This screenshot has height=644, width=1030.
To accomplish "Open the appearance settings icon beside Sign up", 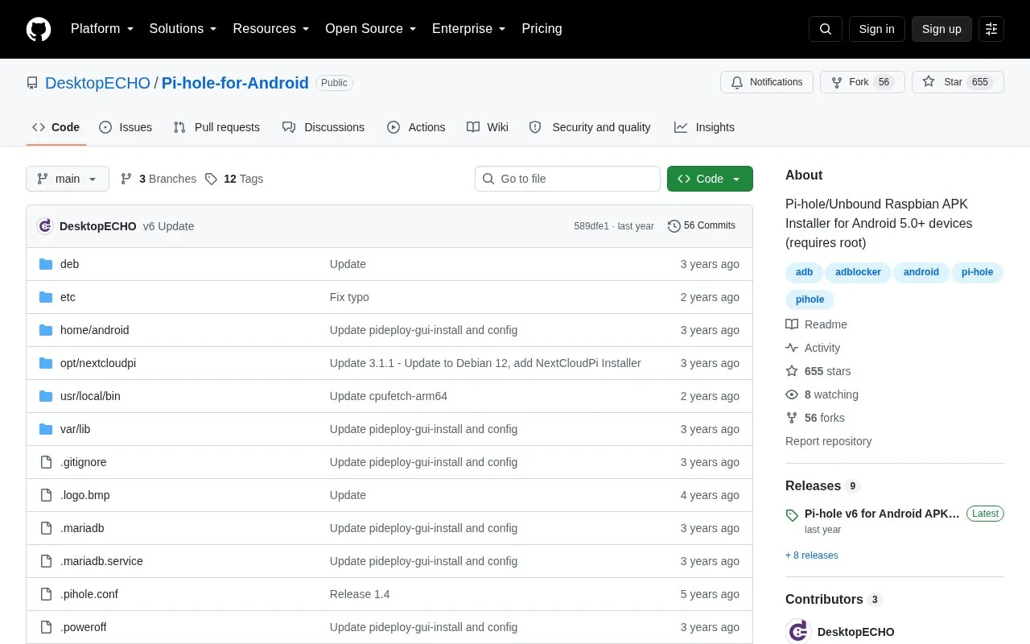I will tap(991, 29).
